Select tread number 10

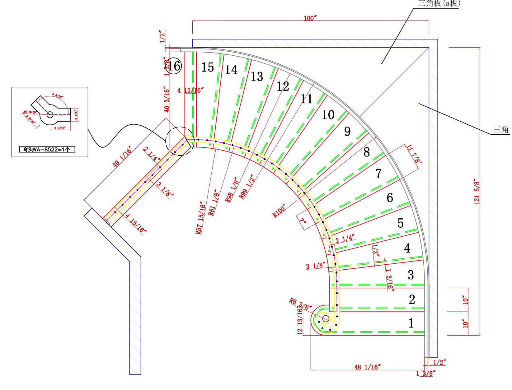[328, 115]
